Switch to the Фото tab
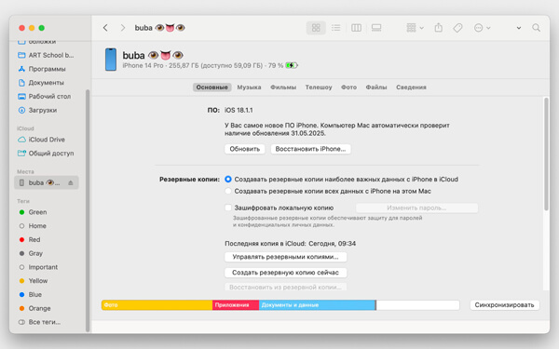 click(348, 87)
